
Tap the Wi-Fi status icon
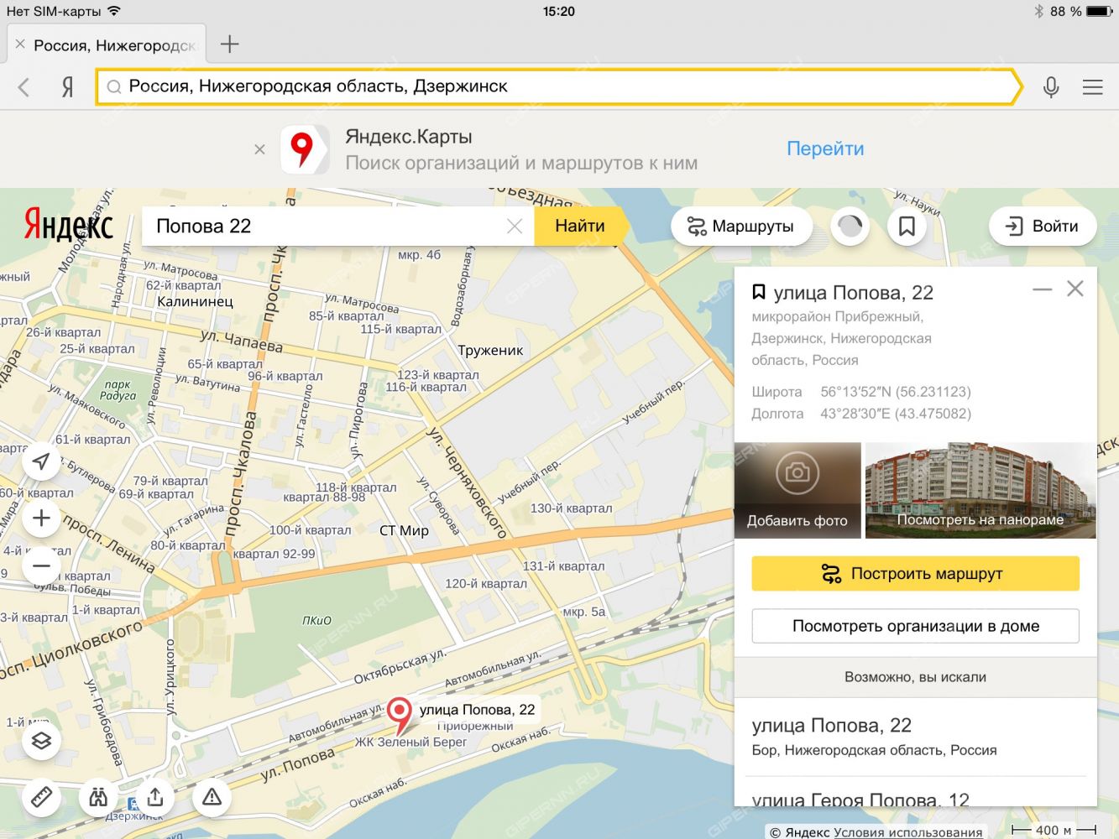point(114,11)
